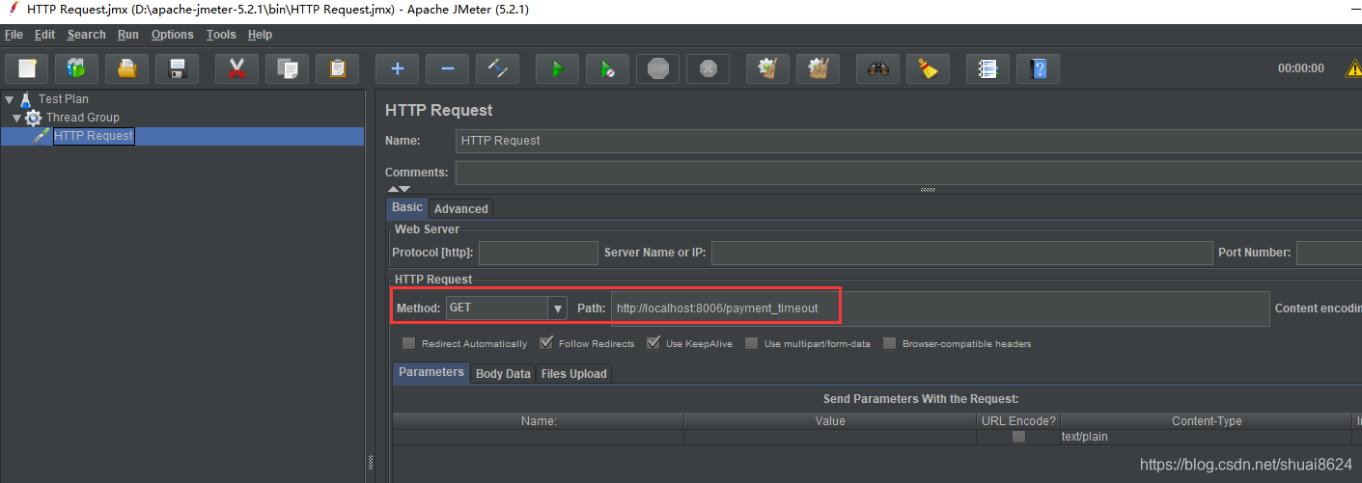Click Test Plan flask icon in tree

coord(26,98)
